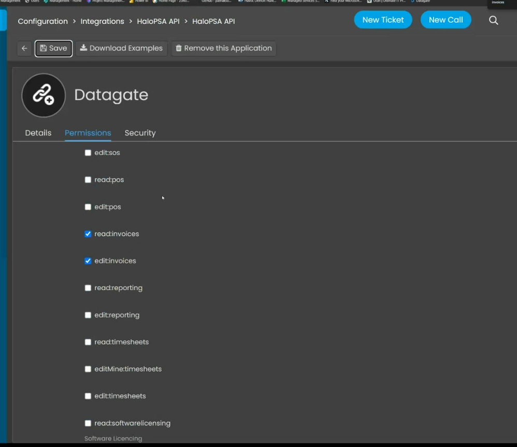This screenshot has height=447, width=517.
Task: Tick the edit:sos permission checkbox
Action: tap(88, 153)
